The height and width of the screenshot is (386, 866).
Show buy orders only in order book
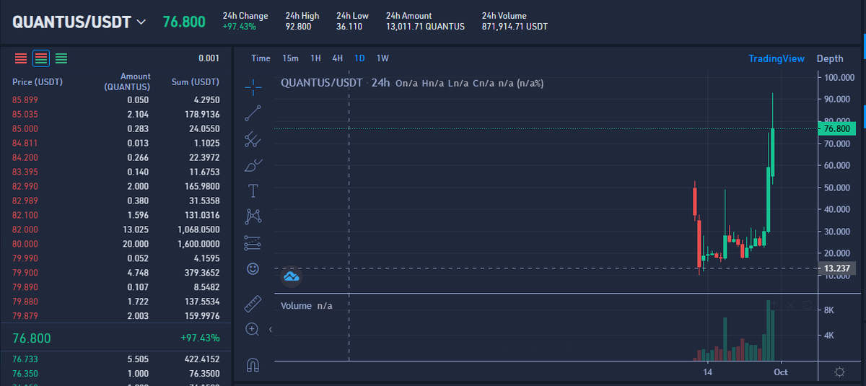(61, 58)
